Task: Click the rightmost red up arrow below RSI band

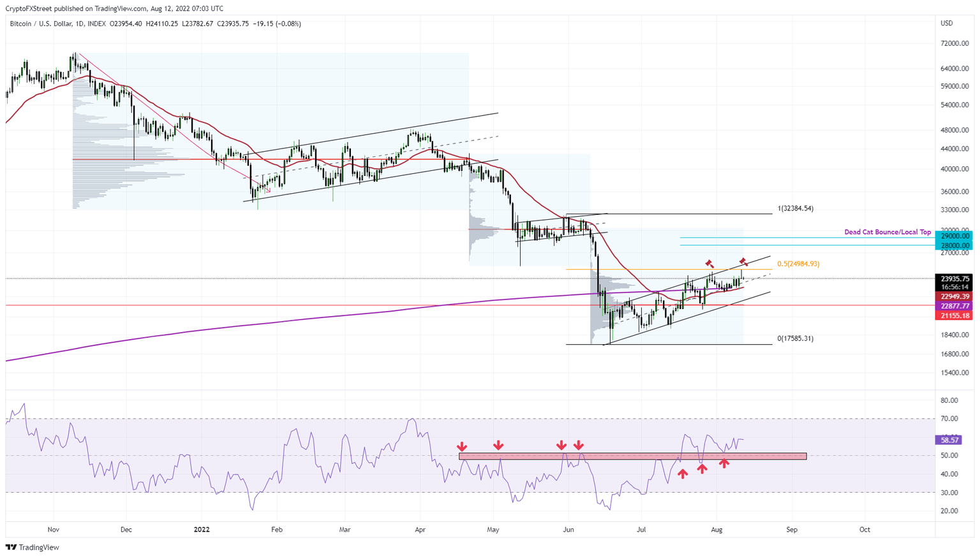Action: click(724, 465)
